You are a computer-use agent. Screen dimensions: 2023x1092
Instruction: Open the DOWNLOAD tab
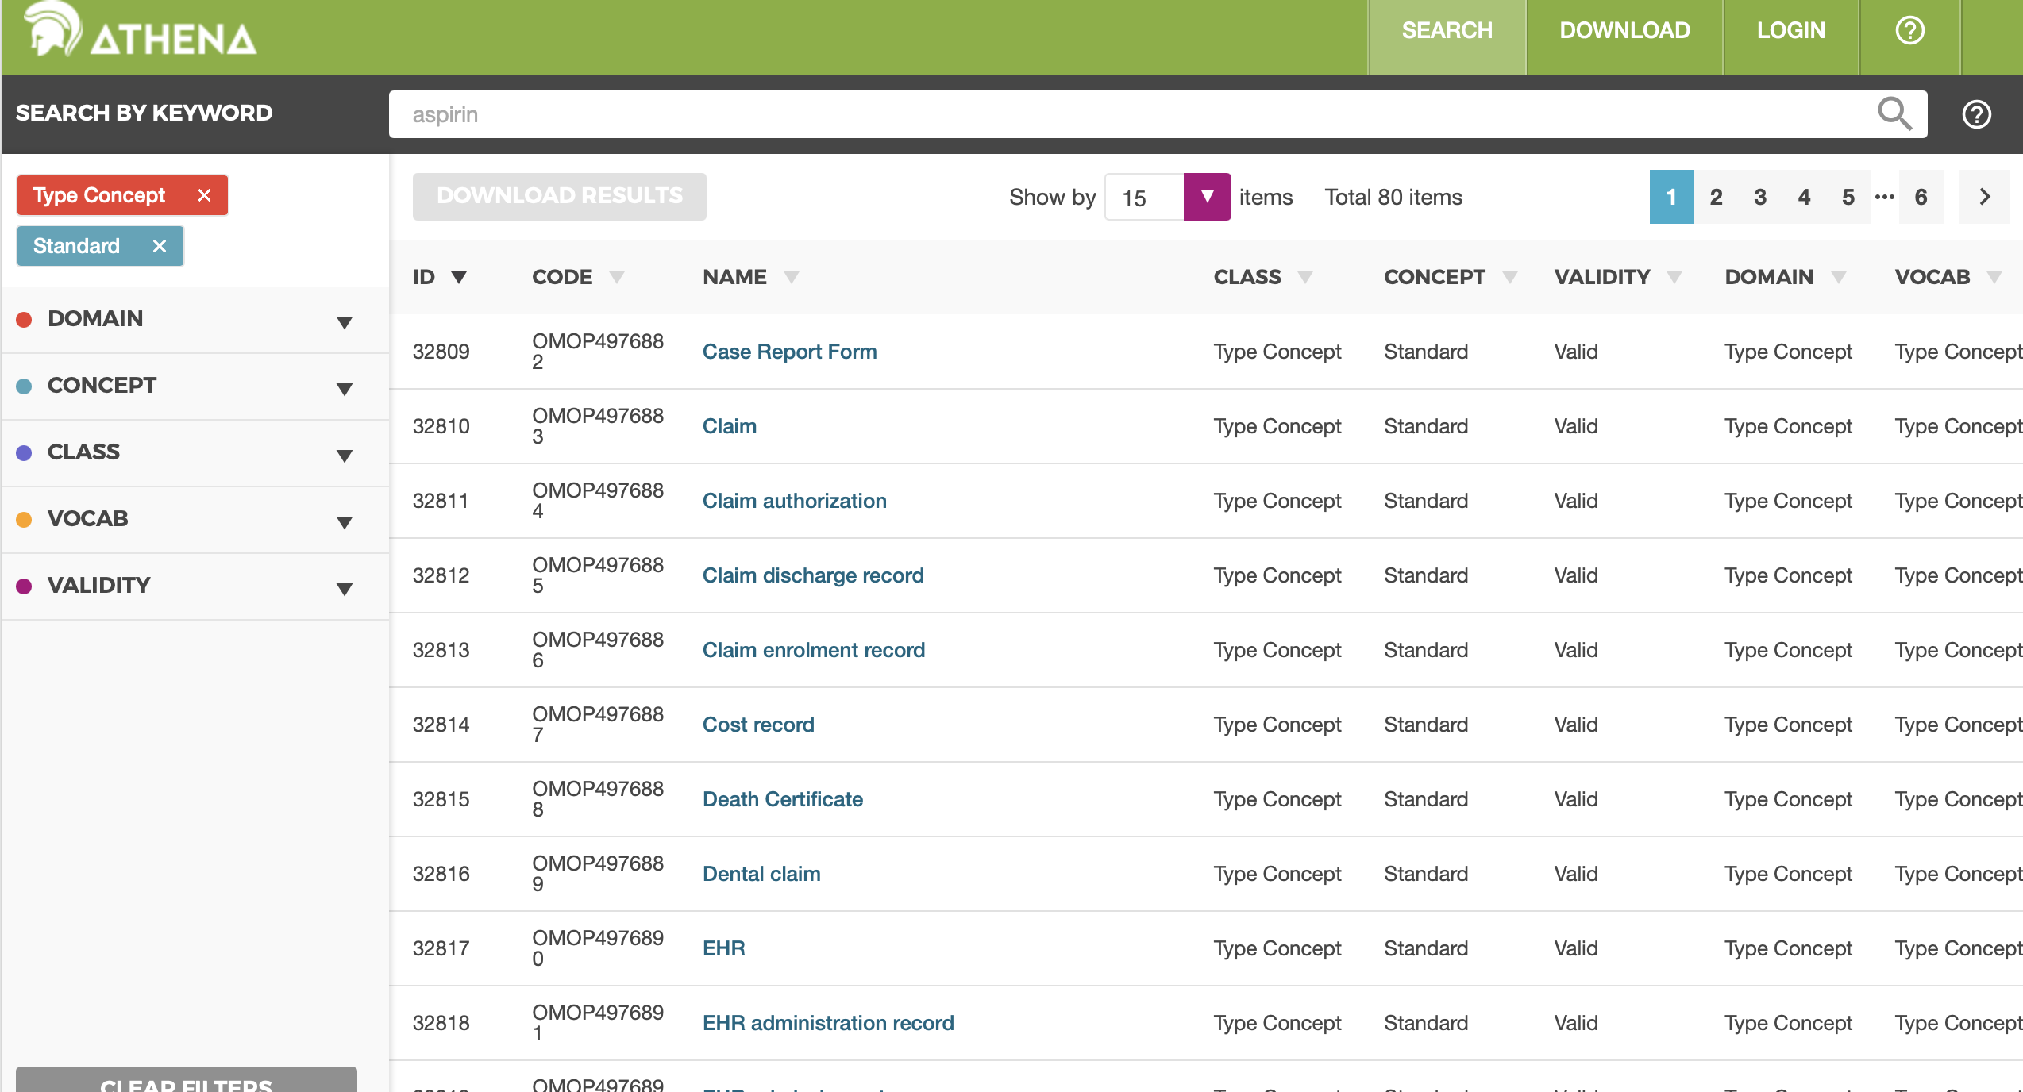point(1624,31)
